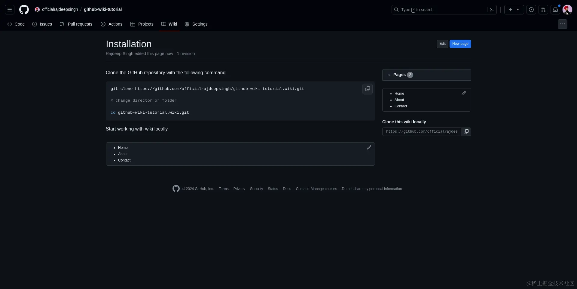The width and height of the screenshot is (577, 289).
Task: Click Manage cookies in footer
Action: click(324, 189)
